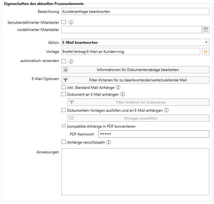Screen dimensions: 214x204
Task: Focus the PDF-Kennwort password field
Action: pos(154,134)
